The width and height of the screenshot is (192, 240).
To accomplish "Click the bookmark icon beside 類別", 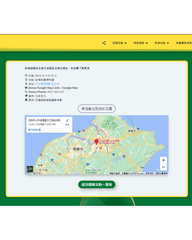I will click(26, 100).
